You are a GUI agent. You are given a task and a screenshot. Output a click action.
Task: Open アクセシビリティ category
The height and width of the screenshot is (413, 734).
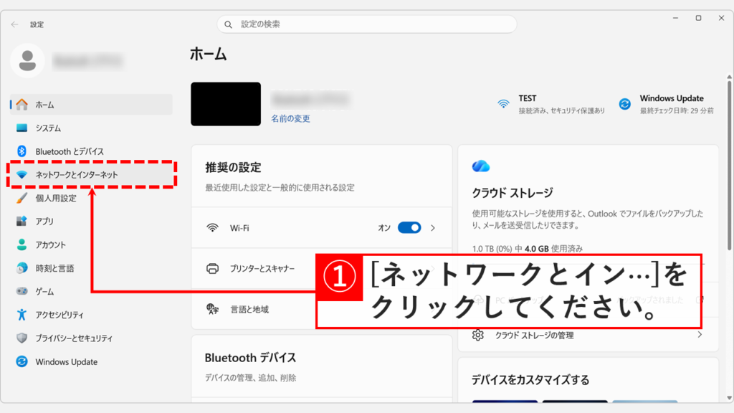click(x=91, y=315)
